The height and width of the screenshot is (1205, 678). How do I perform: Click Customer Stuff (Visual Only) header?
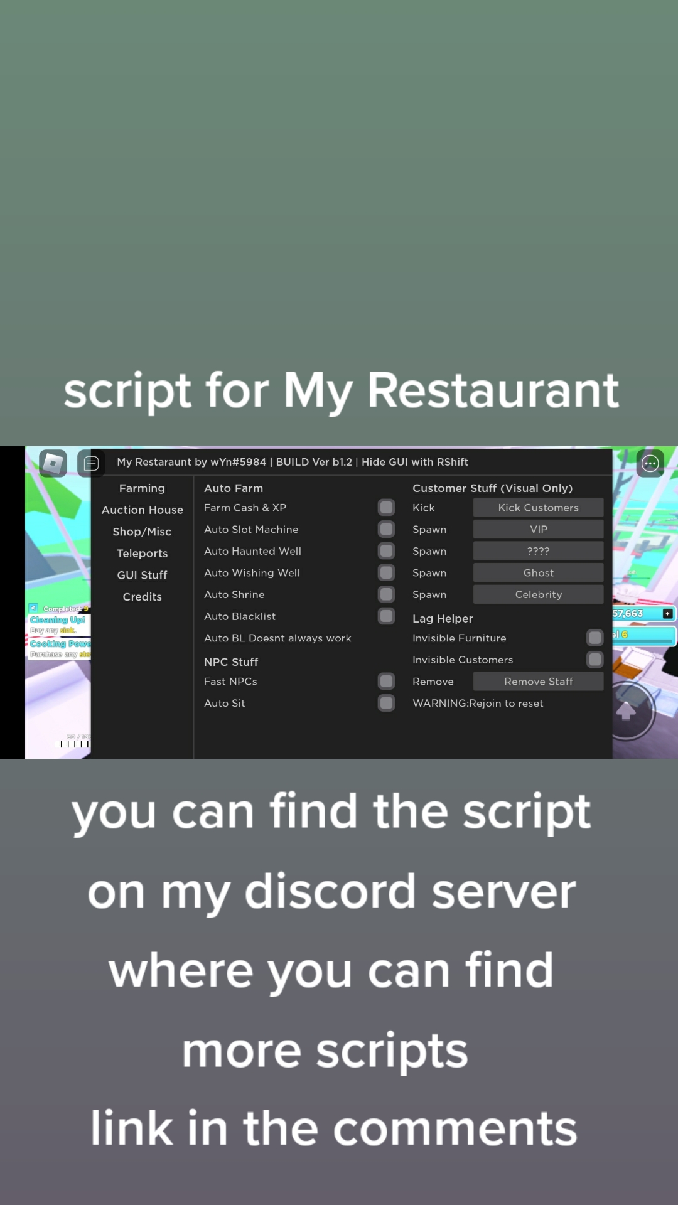pos(493,488)
